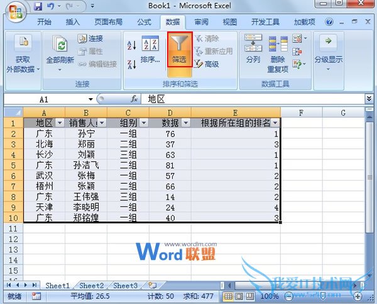Open Get External Data (获取外部数据)
Viewport: 377px width, 304px height.
click(x=23, y=53)
